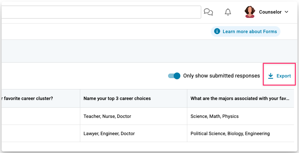The height and width of the screenshot is (153, 299).
Task: Click the empty first-row career cluster cell
Action: point(40,116)
